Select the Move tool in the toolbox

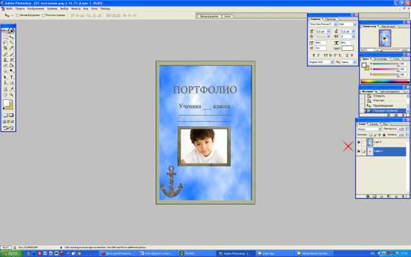[11, 37]
